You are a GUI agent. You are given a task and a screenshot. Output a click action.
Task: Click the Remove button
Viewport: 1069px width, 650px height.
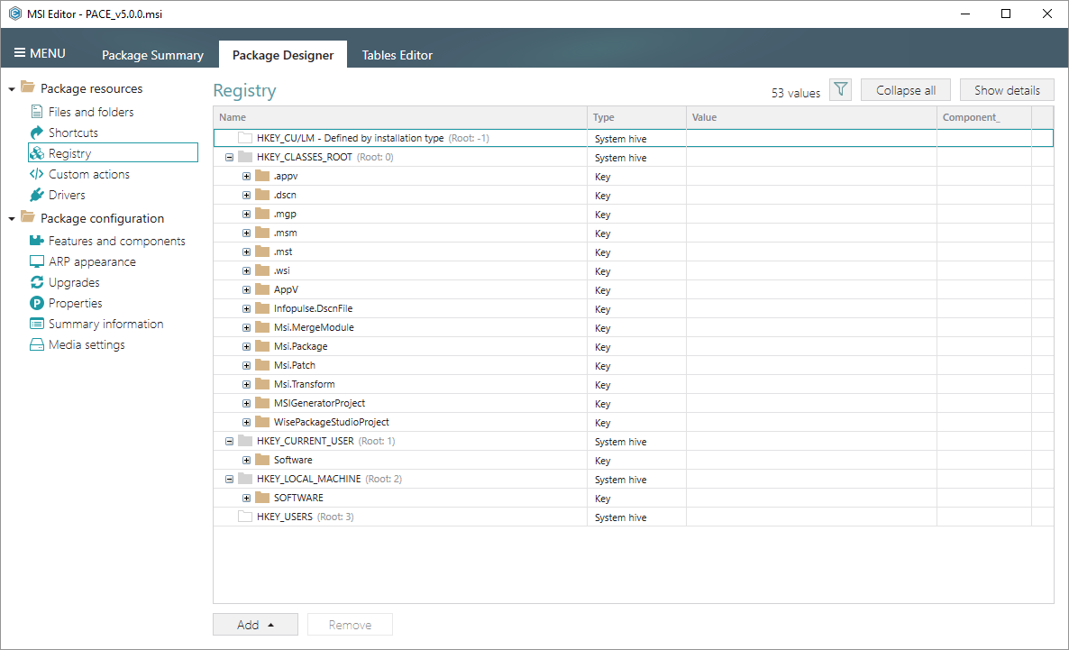tap(350, 625)
